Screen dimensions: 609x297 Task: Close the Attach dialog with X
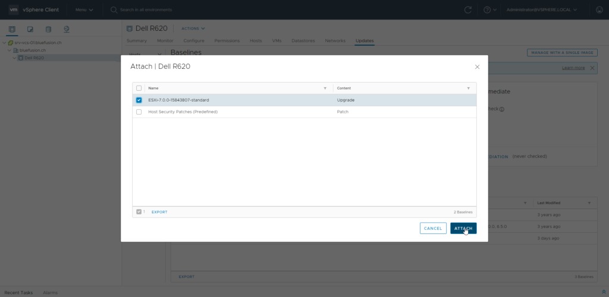477,67
